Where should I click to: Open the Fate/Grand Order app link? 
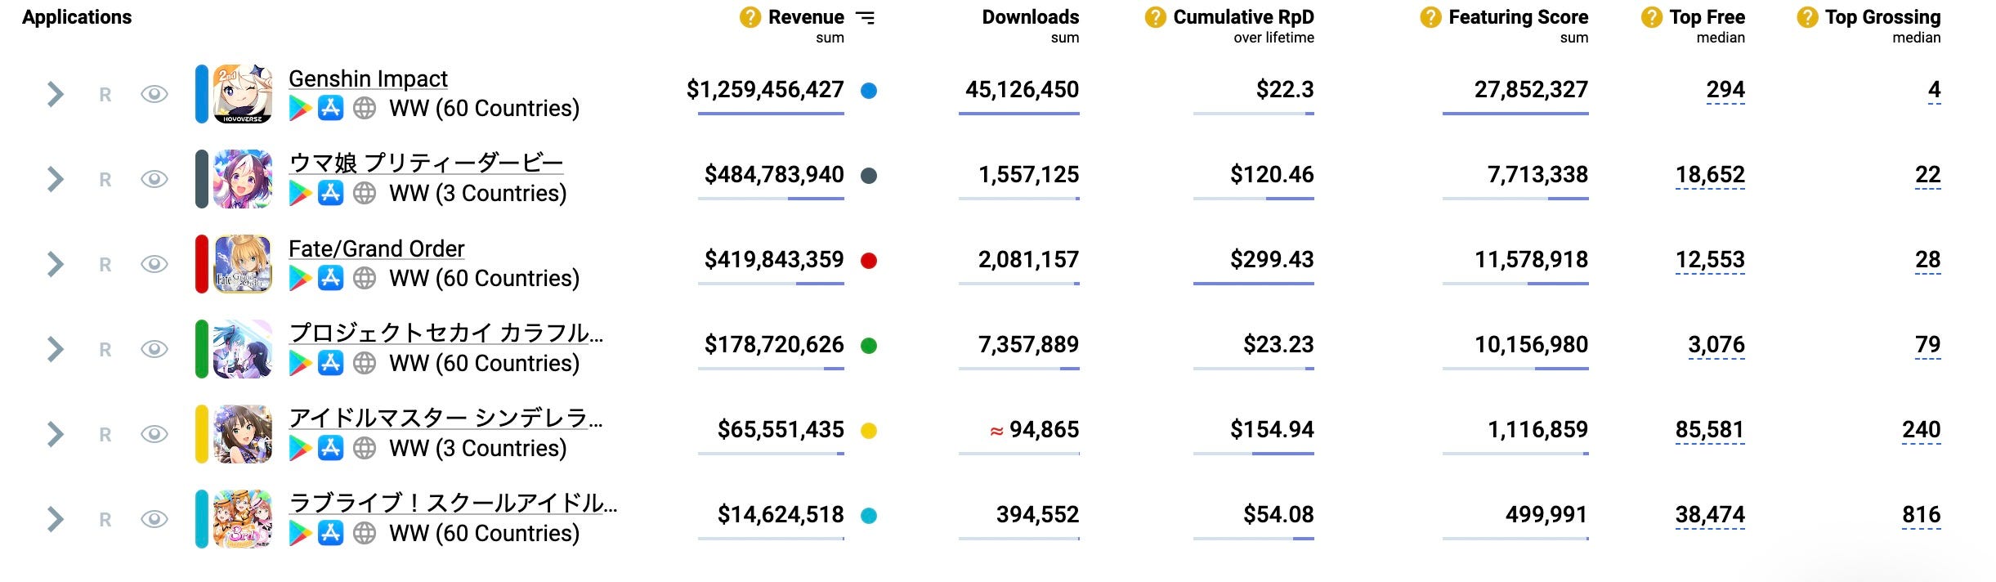pyautogui.click(x=376, y=248)
